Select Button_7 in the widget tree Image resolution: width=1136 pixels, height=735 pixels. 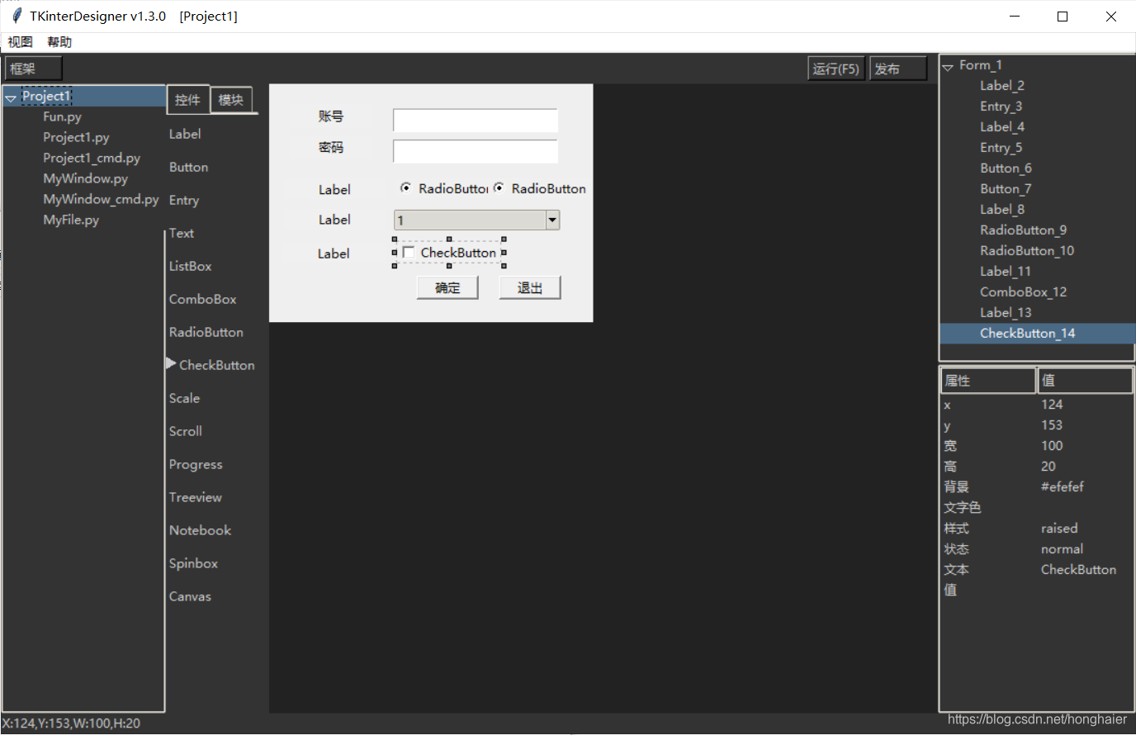coord(1006,189)
